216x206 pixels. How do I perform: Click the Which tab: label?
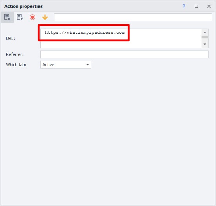16,65
